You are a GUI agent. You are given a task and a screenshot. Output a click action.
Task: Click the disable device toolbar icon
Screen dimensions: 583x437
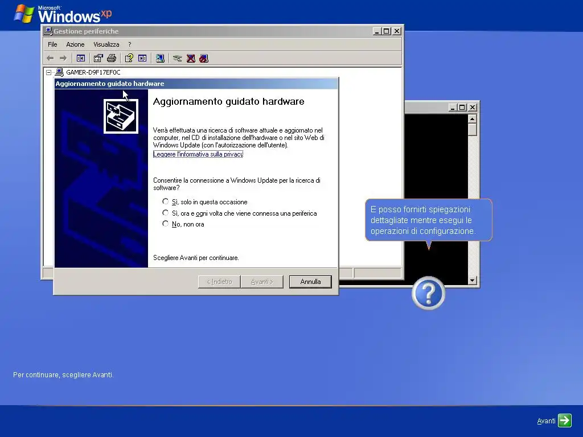(x=204, y=59)
